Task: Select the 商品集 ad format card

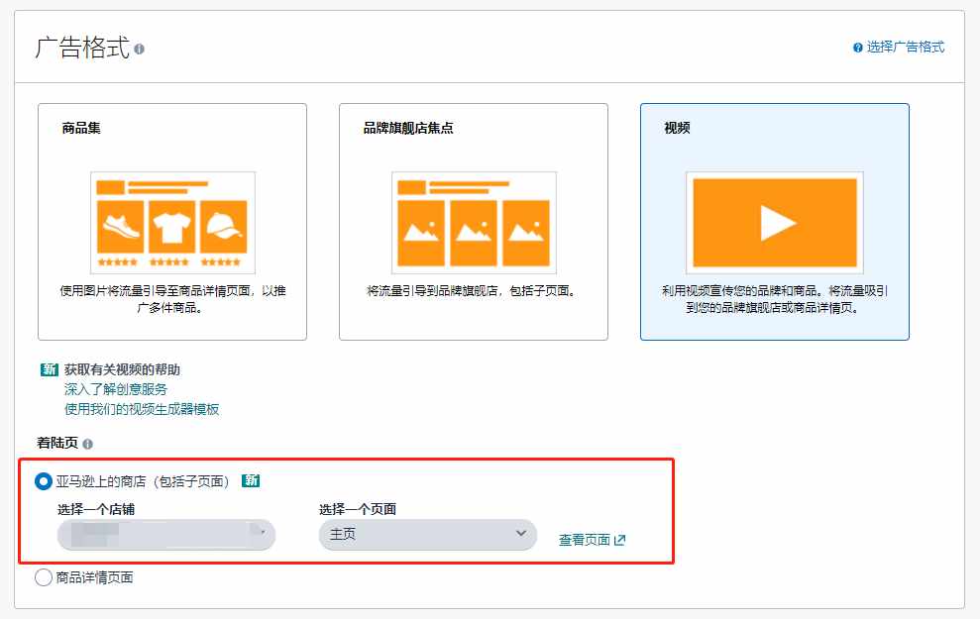Action: click(x=172, y=222)
